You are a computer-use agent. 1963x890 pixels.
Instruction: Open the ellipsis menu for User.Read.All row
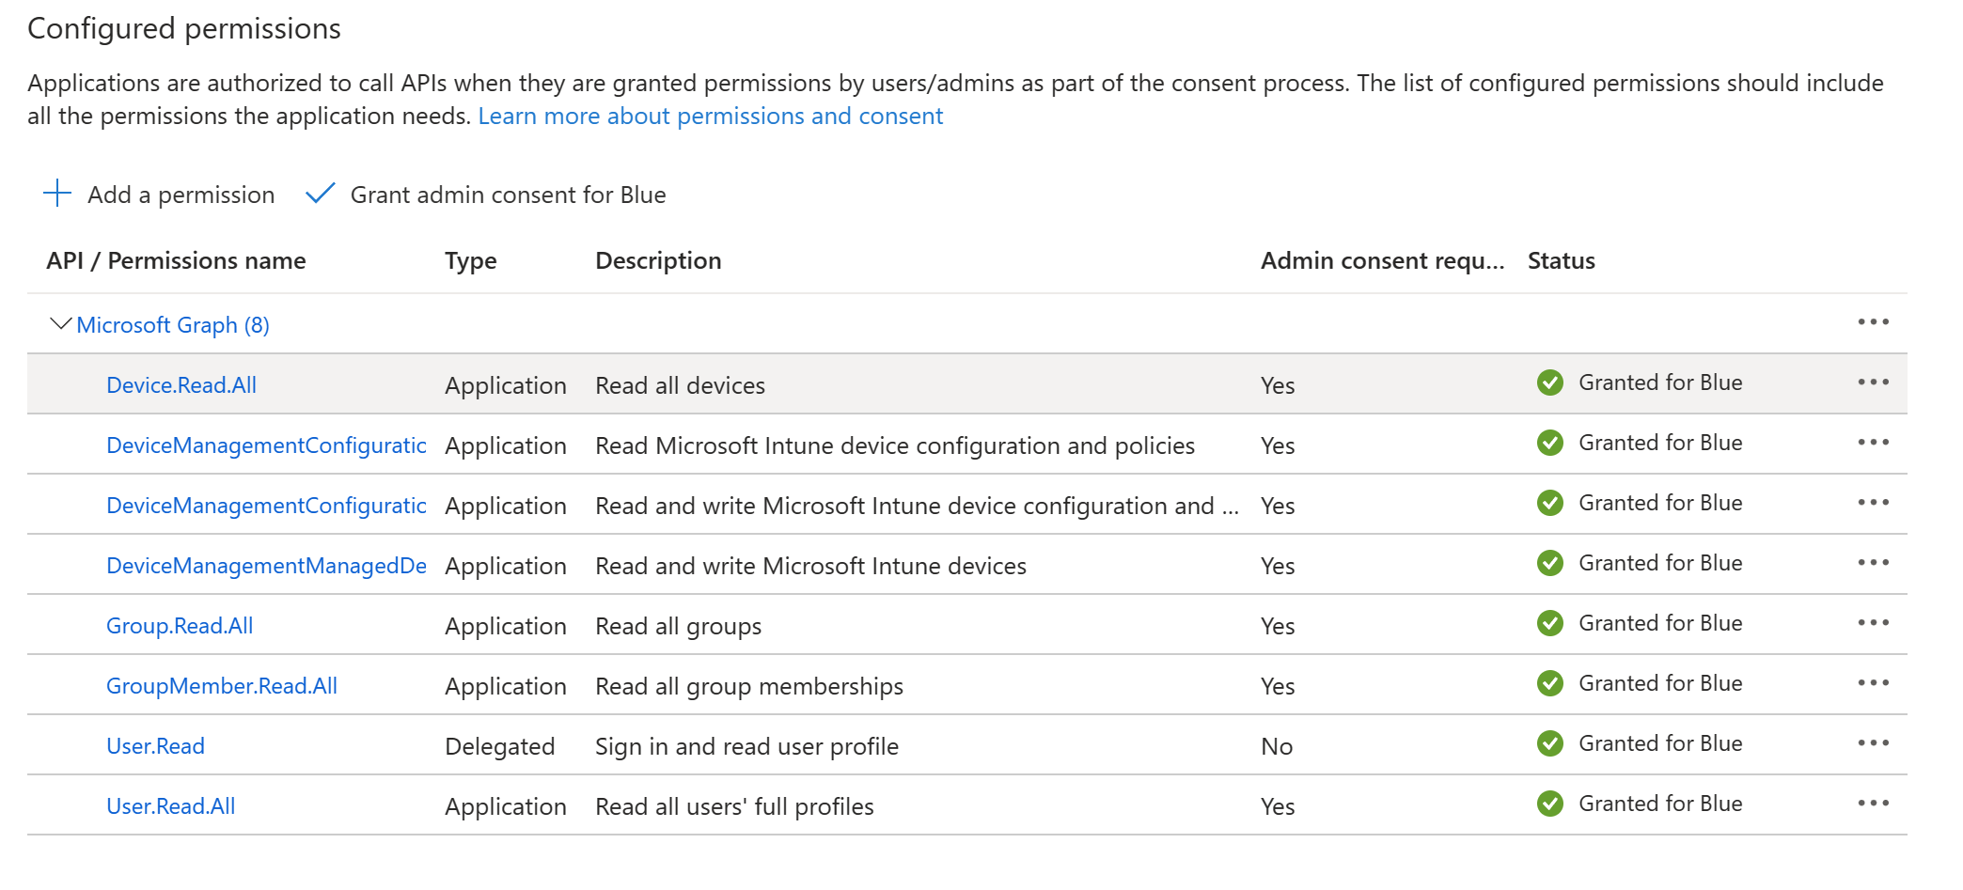(x=1873, y=804)
